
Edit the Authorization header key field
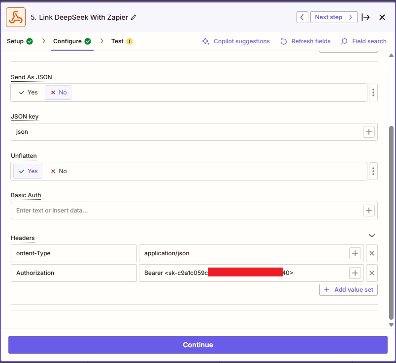click(74, 273)
